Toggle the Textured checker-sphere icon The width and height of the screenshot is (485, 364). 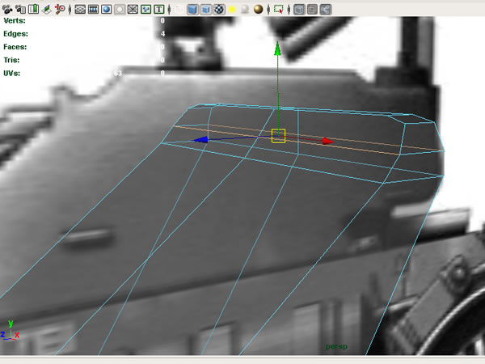[x=219, y=9]
